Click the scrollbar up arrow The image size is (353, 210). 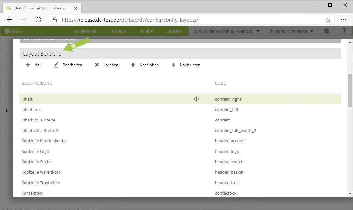pos(350,42)
